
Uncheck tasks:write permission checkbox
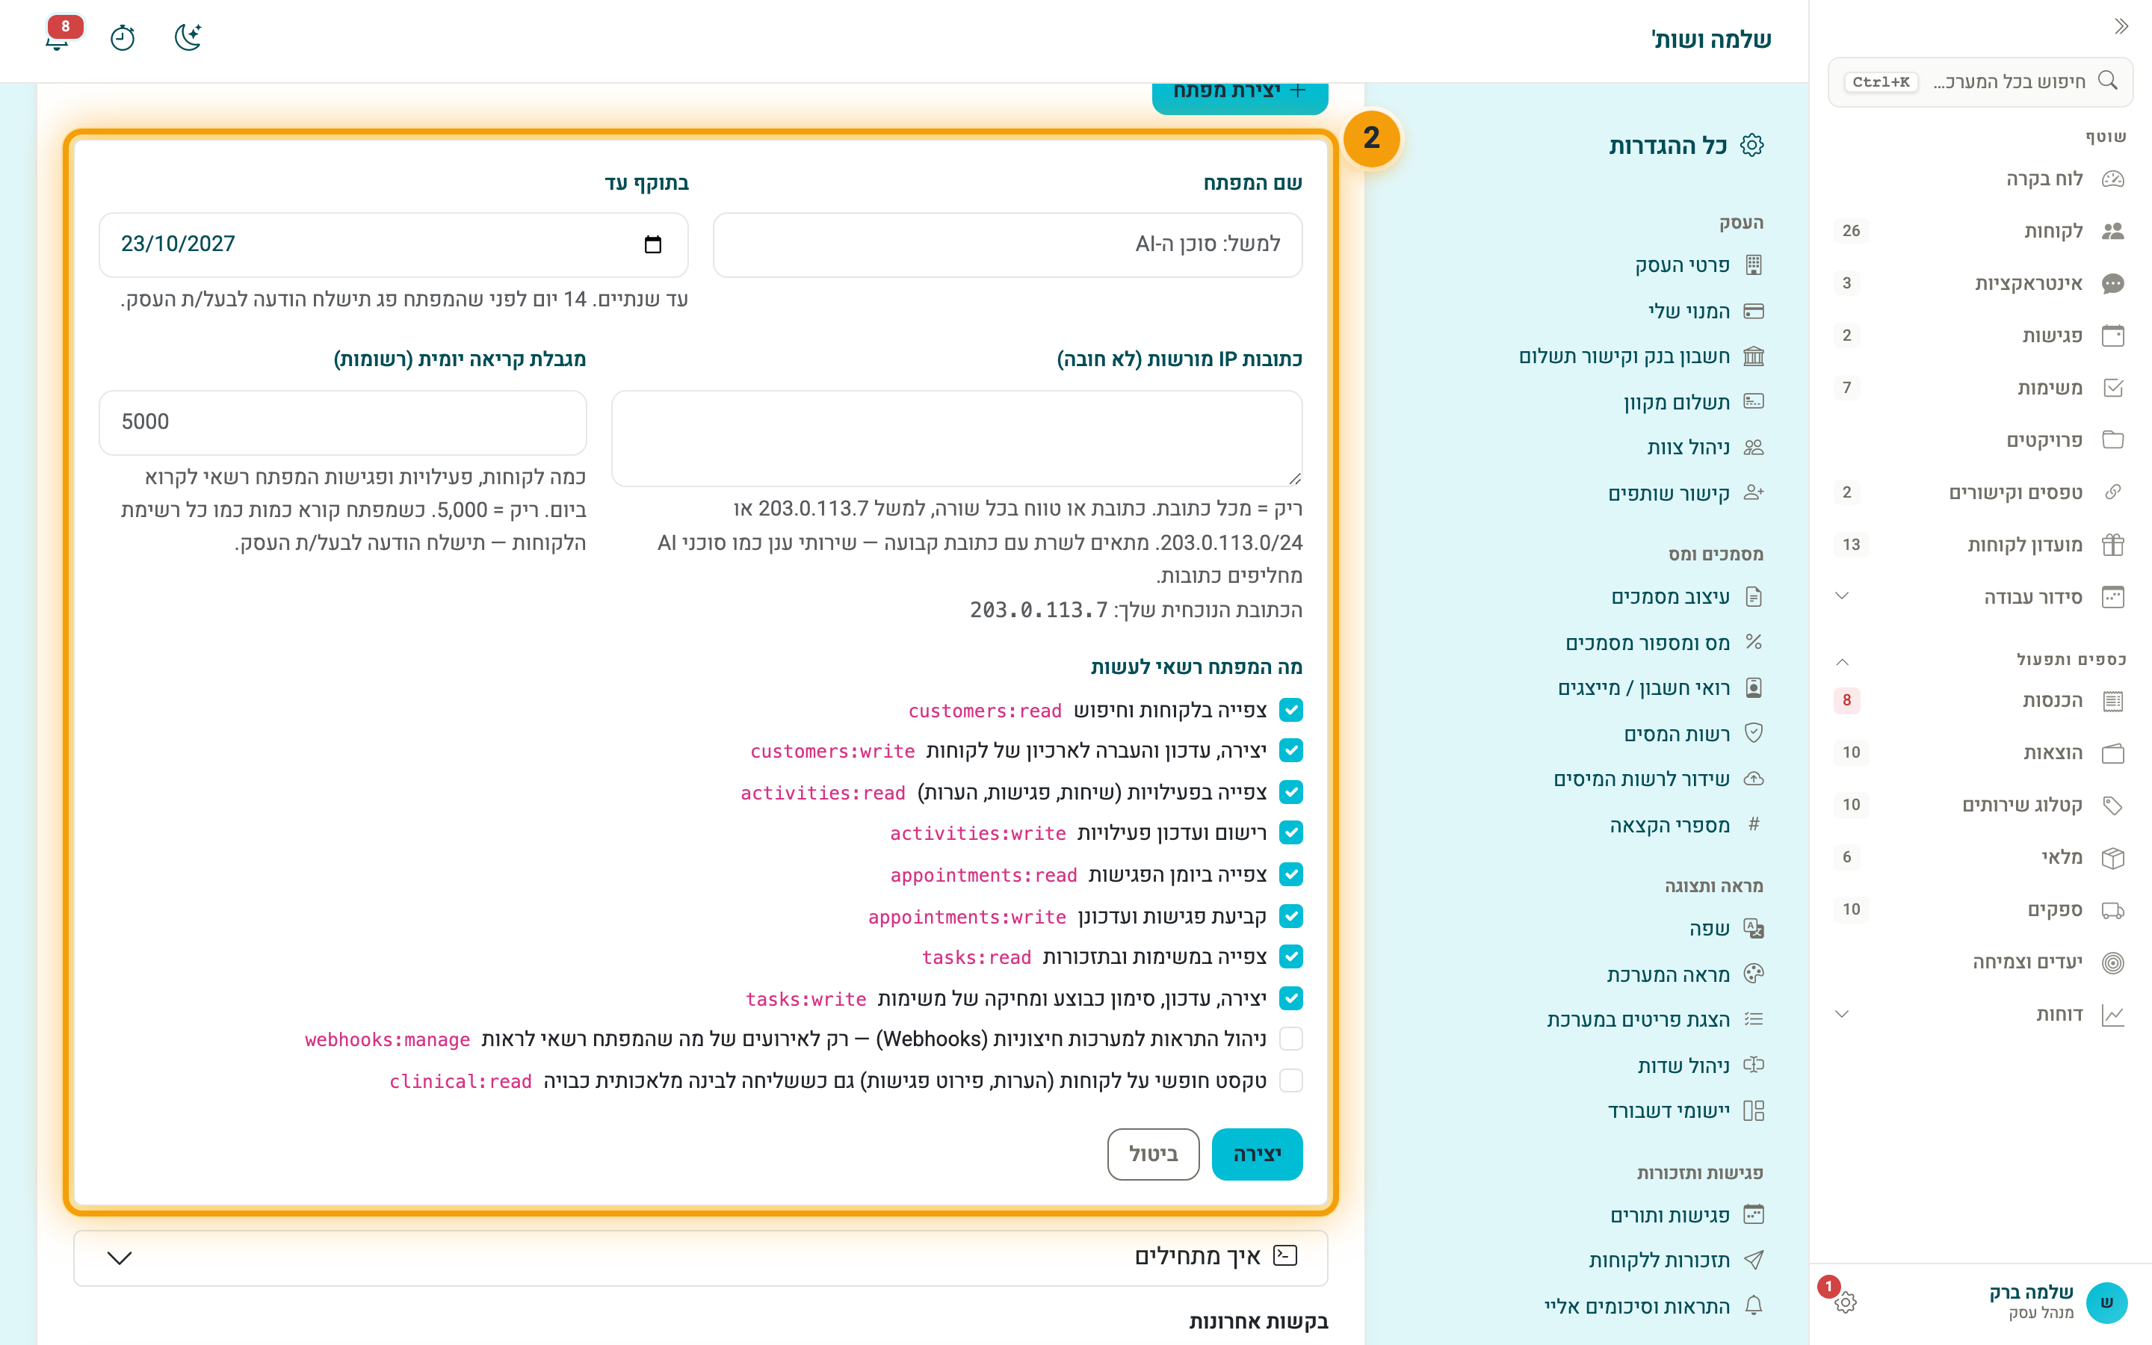[x=1290, y=998]
